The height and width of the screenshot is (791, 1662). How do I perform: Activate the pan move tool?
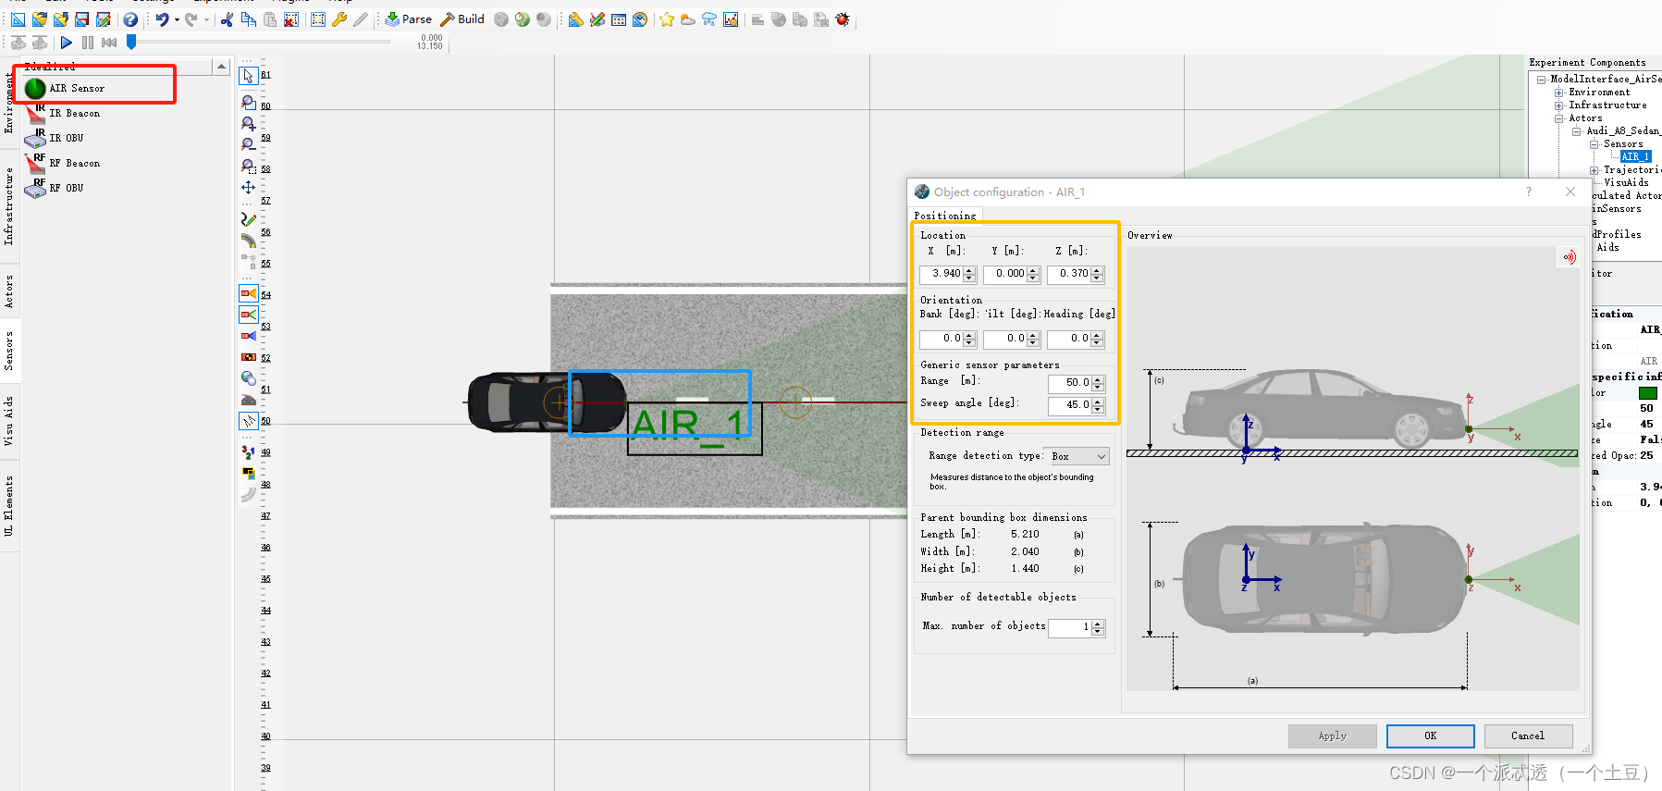coord(248,188)
